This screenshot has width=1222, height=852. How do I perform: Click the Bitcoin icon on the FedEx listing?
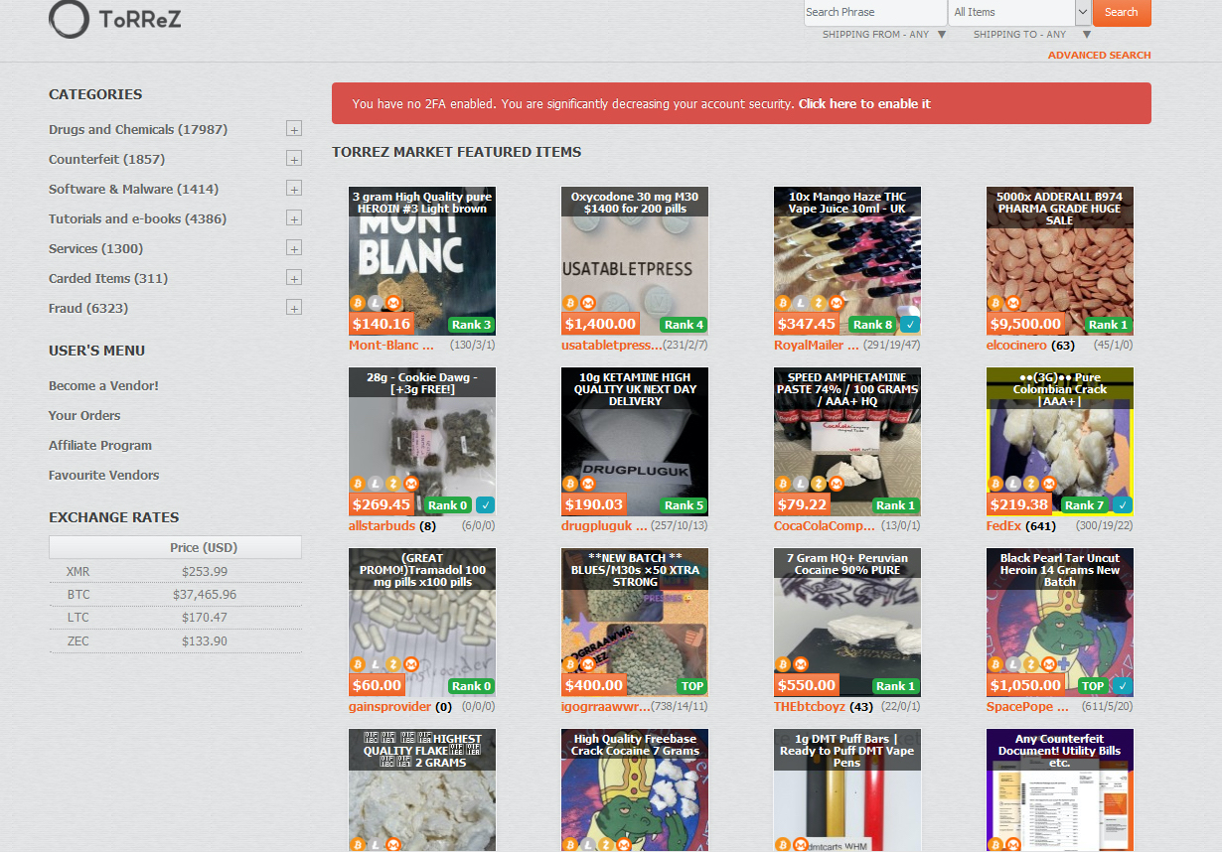[995, 484]
